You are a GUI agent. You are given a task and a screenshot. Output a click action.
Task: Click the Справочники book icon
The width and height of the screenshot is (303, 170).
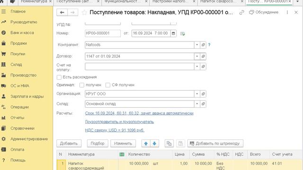pos(3,128)
